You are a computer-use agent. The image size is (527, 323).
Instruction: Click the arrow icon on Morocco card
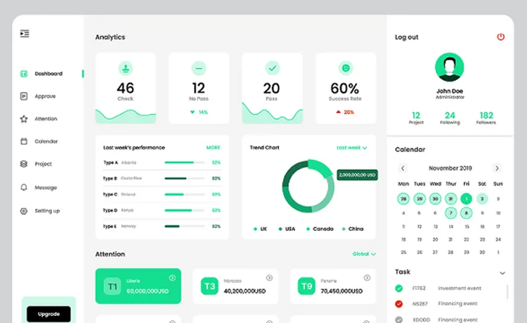click(269, 278)
